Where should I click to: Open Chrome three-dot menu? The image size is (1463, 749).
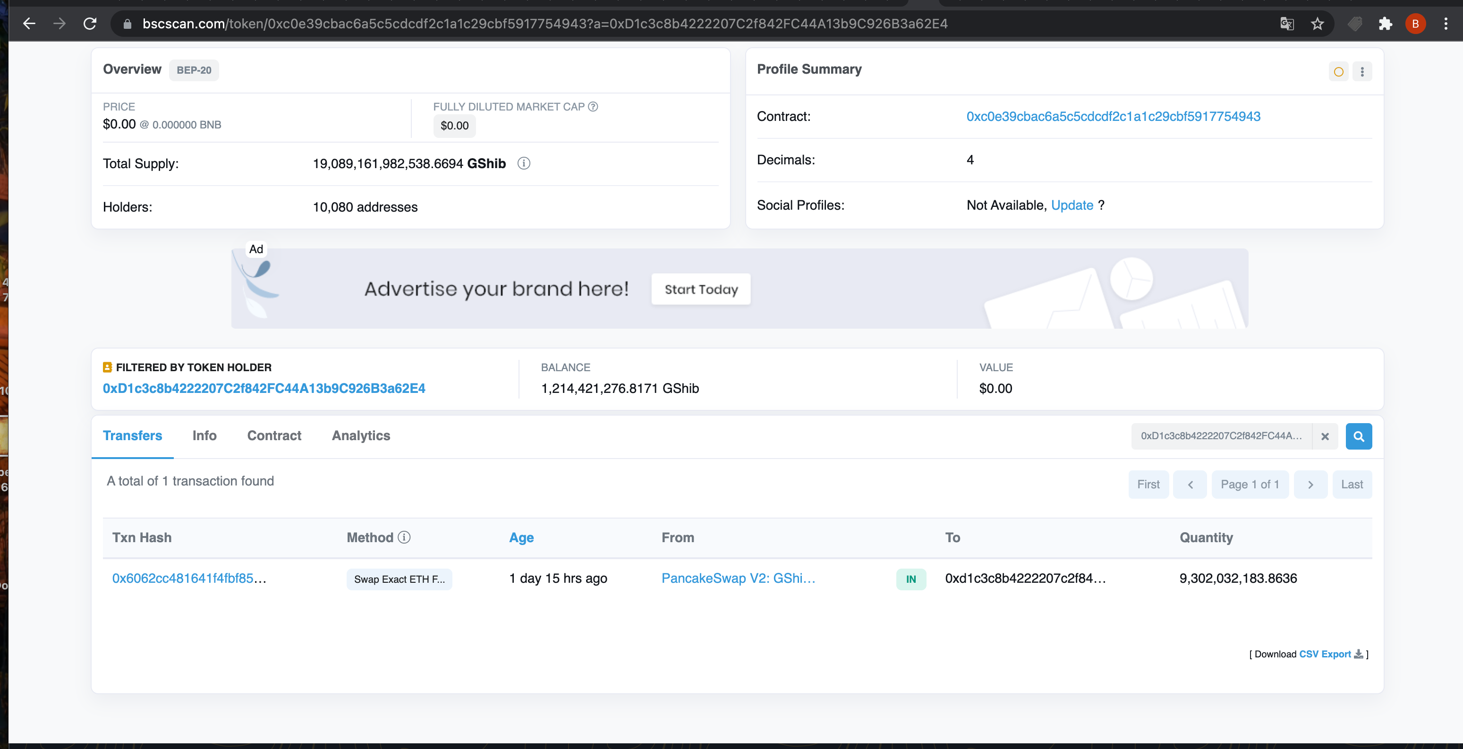1446,24
